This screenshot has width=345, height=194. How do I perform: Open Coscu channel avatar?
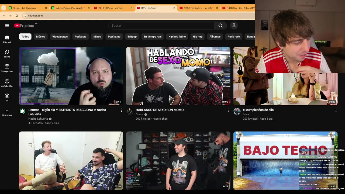click(x=130, y=111)
